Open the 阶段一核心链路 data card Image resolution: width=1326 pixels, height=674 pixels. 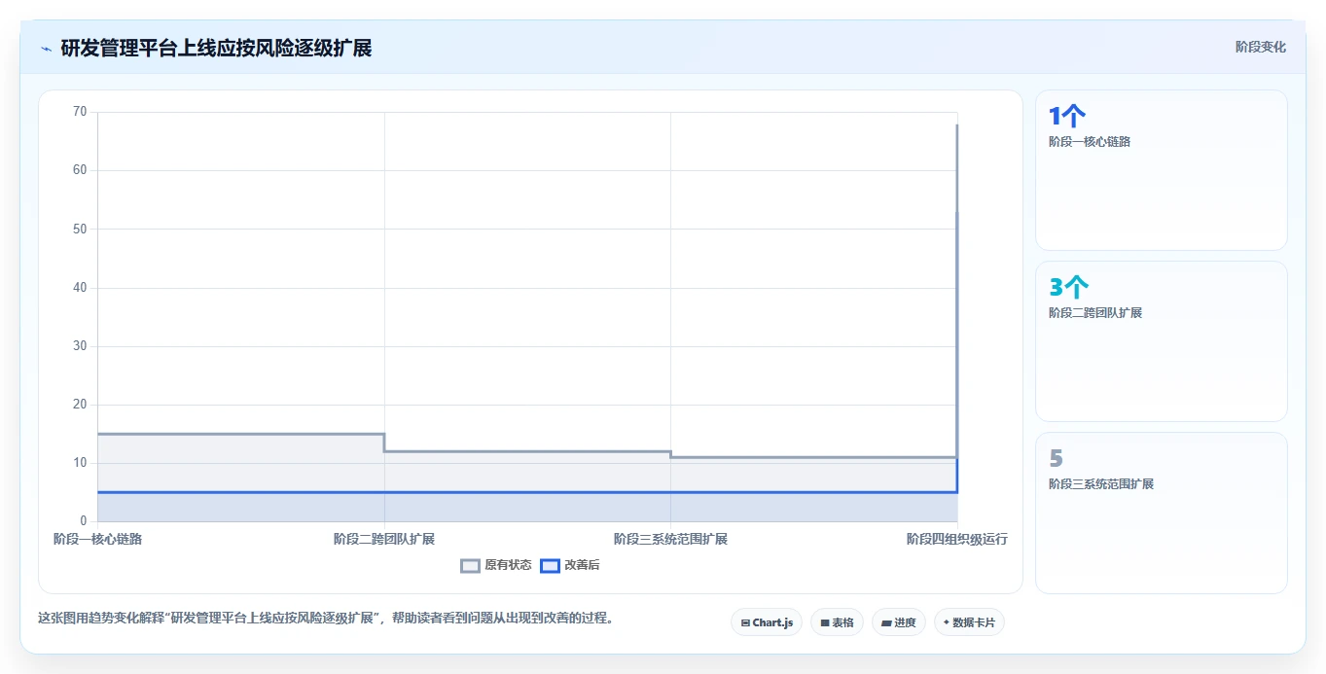click(1162, 170)
